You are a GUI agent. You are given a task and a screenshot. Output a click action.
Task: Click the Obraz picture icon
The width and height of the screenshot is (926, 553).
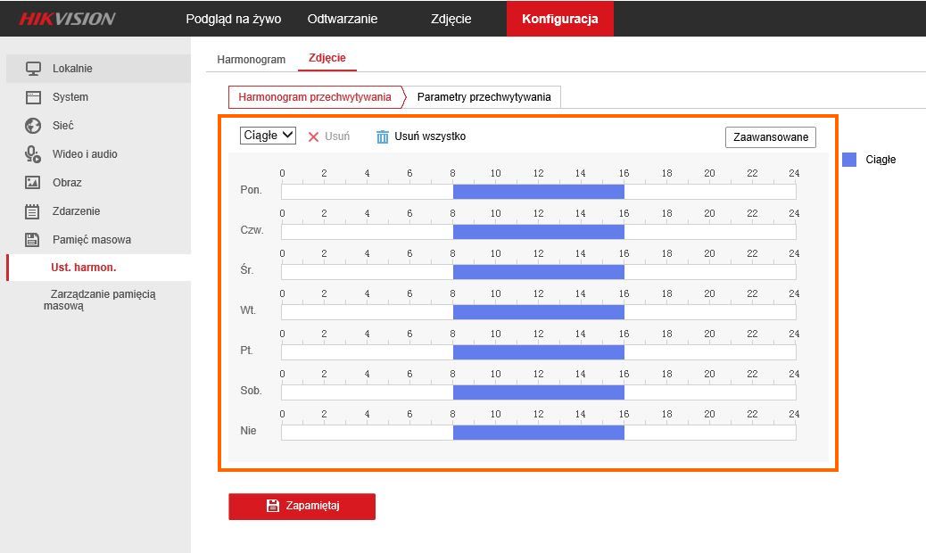pyautogui.click(x=33, y=183)
